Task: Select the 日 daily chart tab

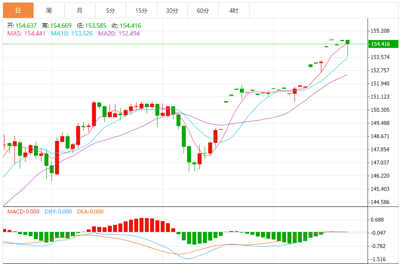Action: pos(18,11)
